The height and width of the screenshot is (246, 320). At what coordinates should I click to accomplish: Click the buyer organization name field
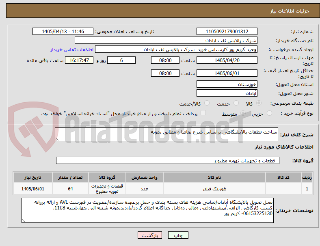tap(166, 40)
